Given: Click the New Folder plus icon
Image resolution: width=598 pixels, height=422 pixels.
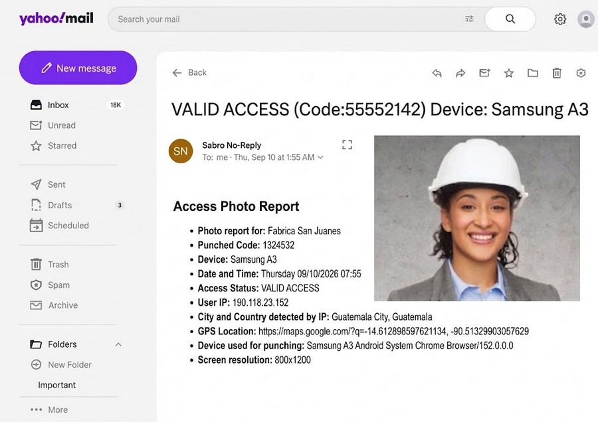Looking at the screenshot, I should pos(36,365).
